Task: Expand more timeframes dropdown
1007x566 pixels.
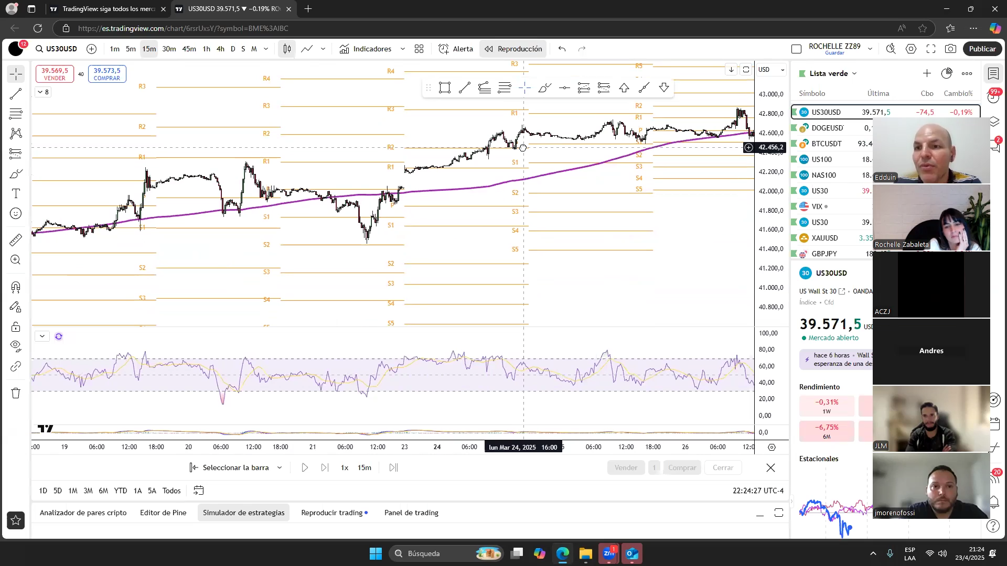Action: [266, 49]
